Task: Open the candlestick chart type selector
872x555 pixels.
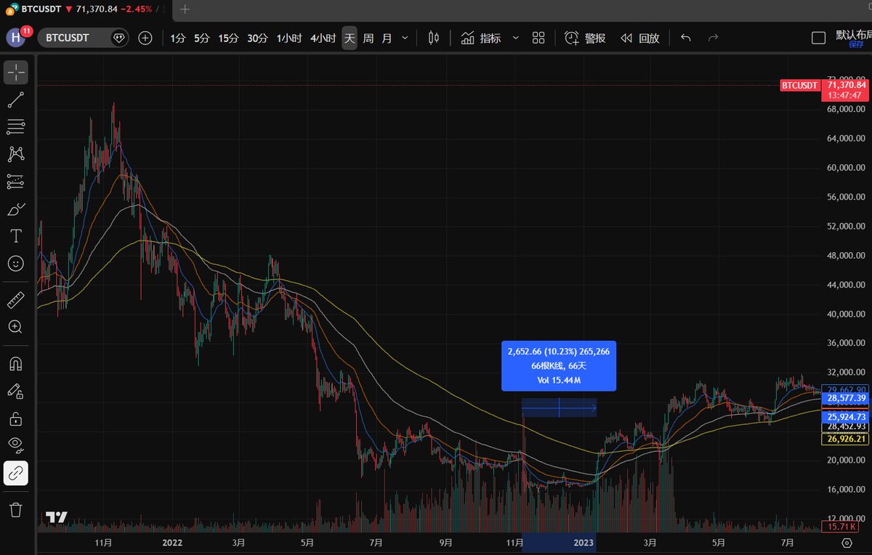Action: (x=434, y=38)
